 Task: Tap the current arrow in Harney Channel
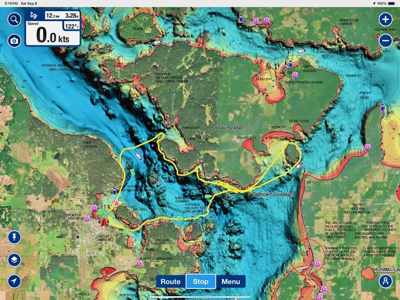pyautogui.click(x=301, y=51)
